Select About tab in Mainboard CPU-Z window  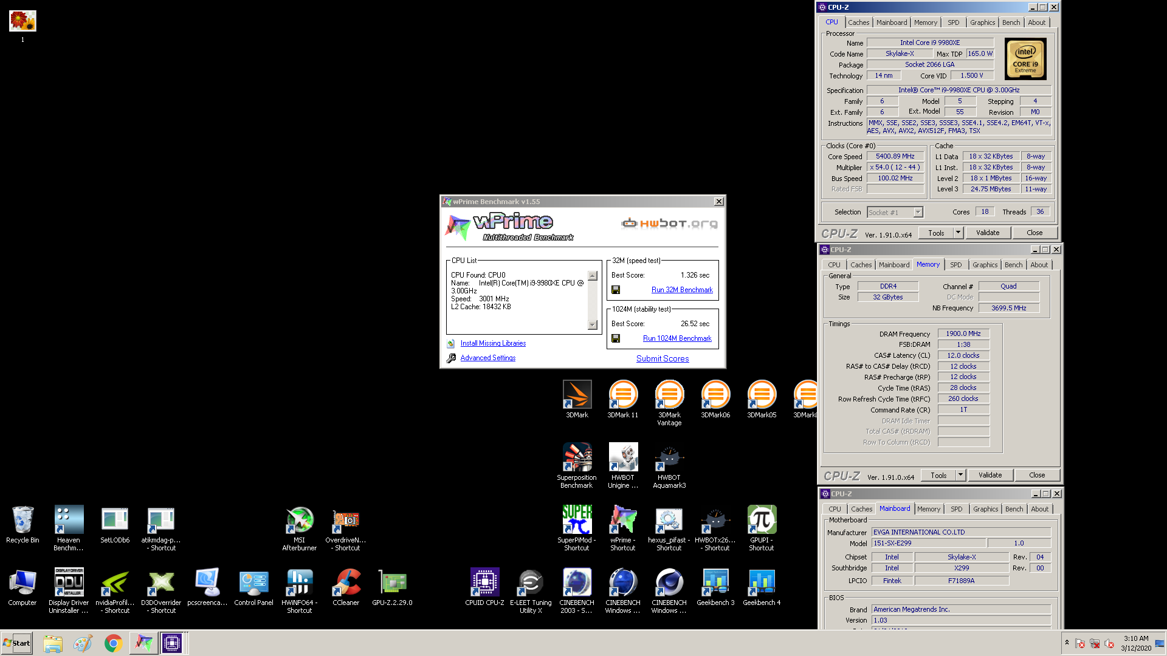pos(1040,509)
